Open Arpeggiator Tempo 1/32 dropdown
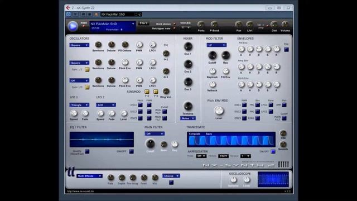Screen dimensions: 357x201 (x=223, y=156)
